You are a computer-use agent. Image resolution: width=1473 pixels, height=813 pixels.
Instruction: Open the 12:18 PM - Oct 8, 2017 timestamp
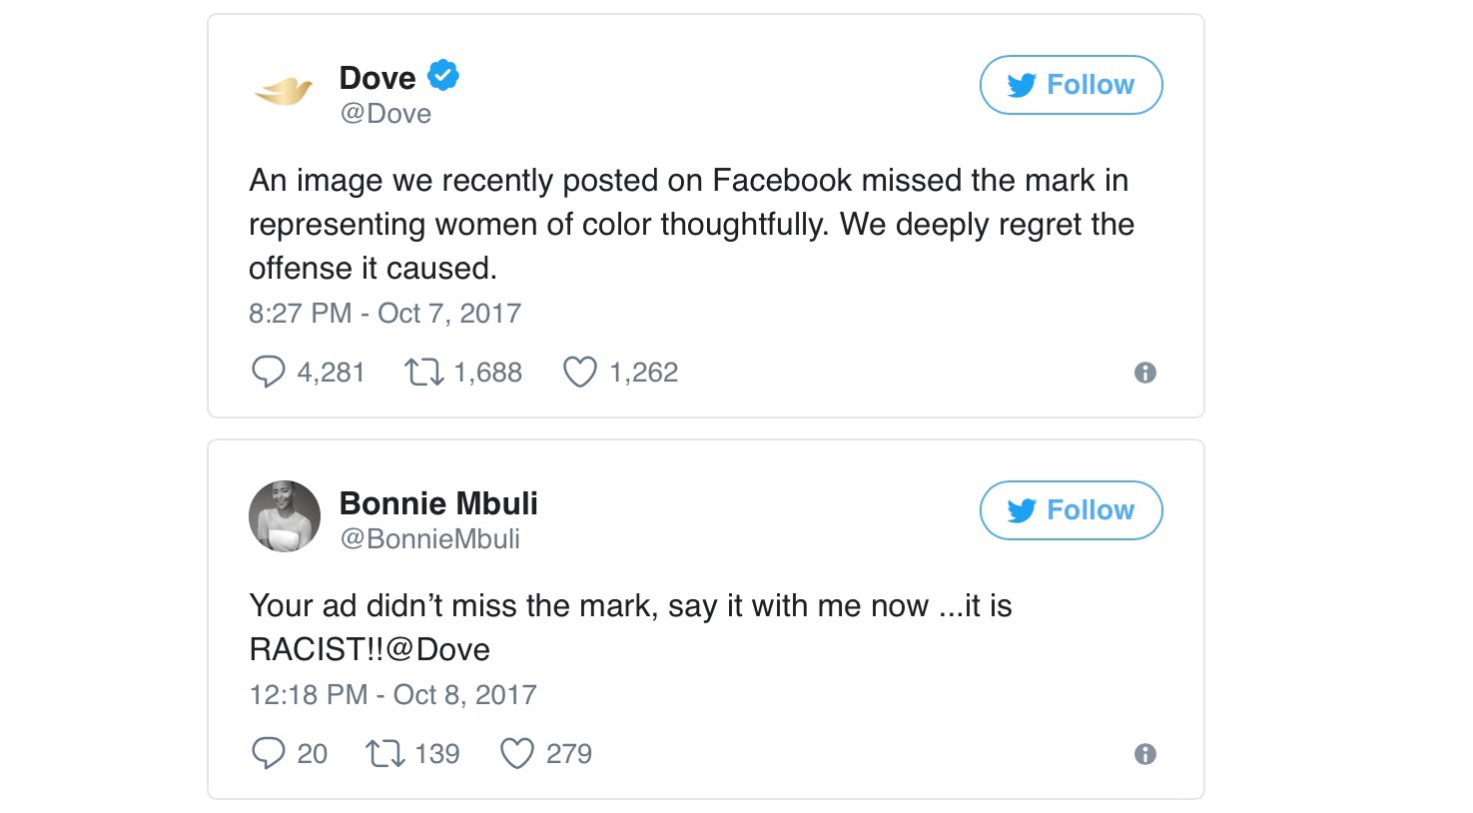click(392, 695)
